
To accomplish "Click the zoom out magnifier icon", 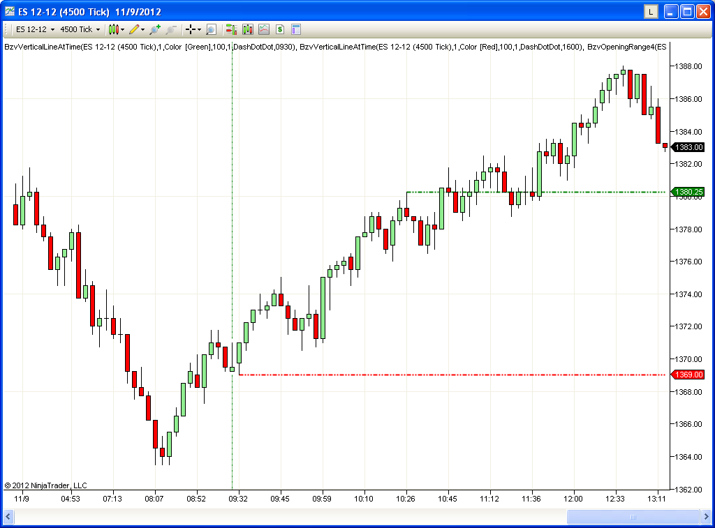I will [170, 29].
